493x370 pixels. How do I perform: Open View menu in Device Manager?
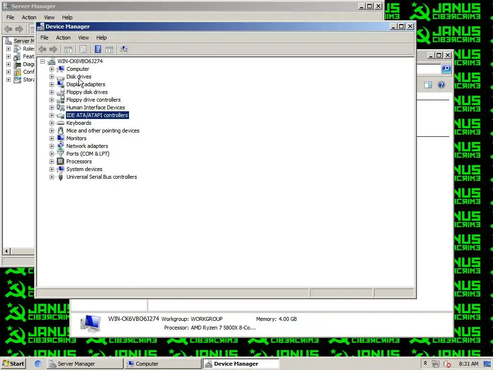83,38
